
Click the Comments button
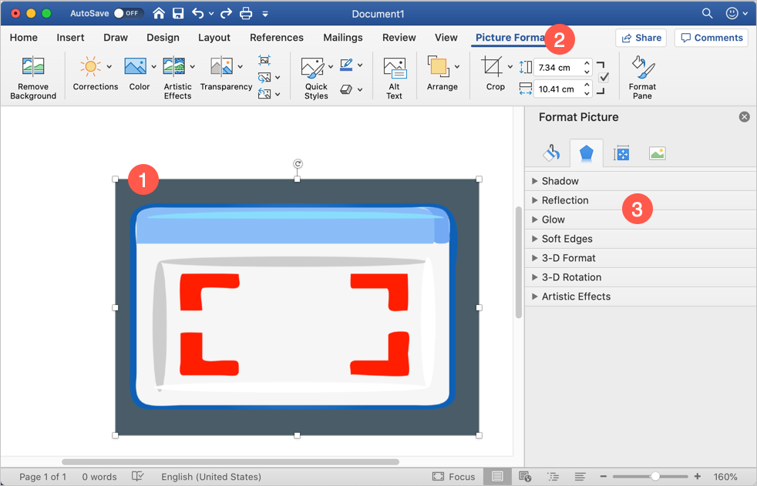(x=711, y=38)
